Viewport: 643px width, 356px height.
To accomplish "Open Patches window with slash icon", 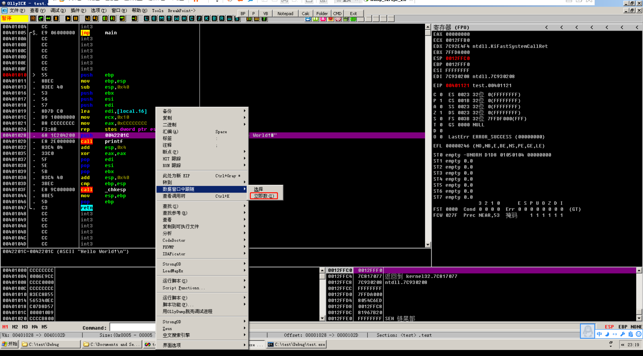I will point(199,18).
